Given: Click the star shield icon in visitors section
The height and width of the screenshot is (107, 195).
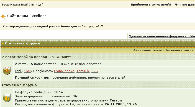Looking at the screenshot, I should (x=7, y=71).
